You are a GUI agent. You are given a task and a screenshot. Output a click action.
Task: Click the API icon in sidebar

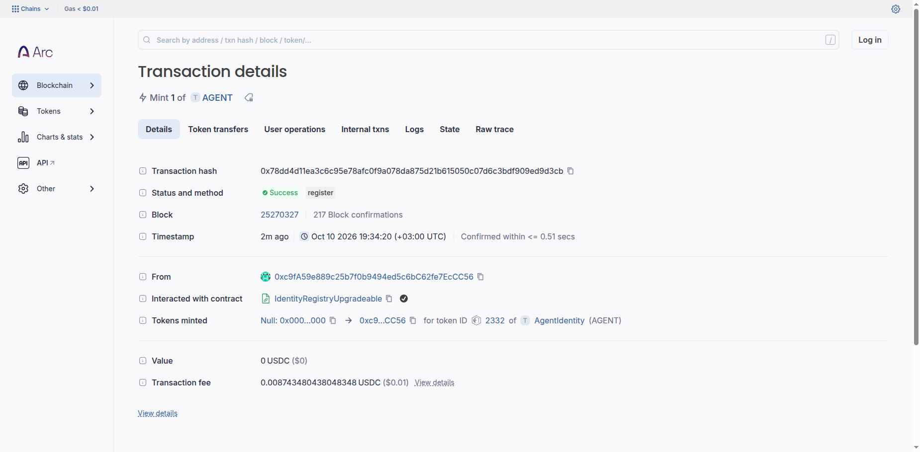(23, 163)
